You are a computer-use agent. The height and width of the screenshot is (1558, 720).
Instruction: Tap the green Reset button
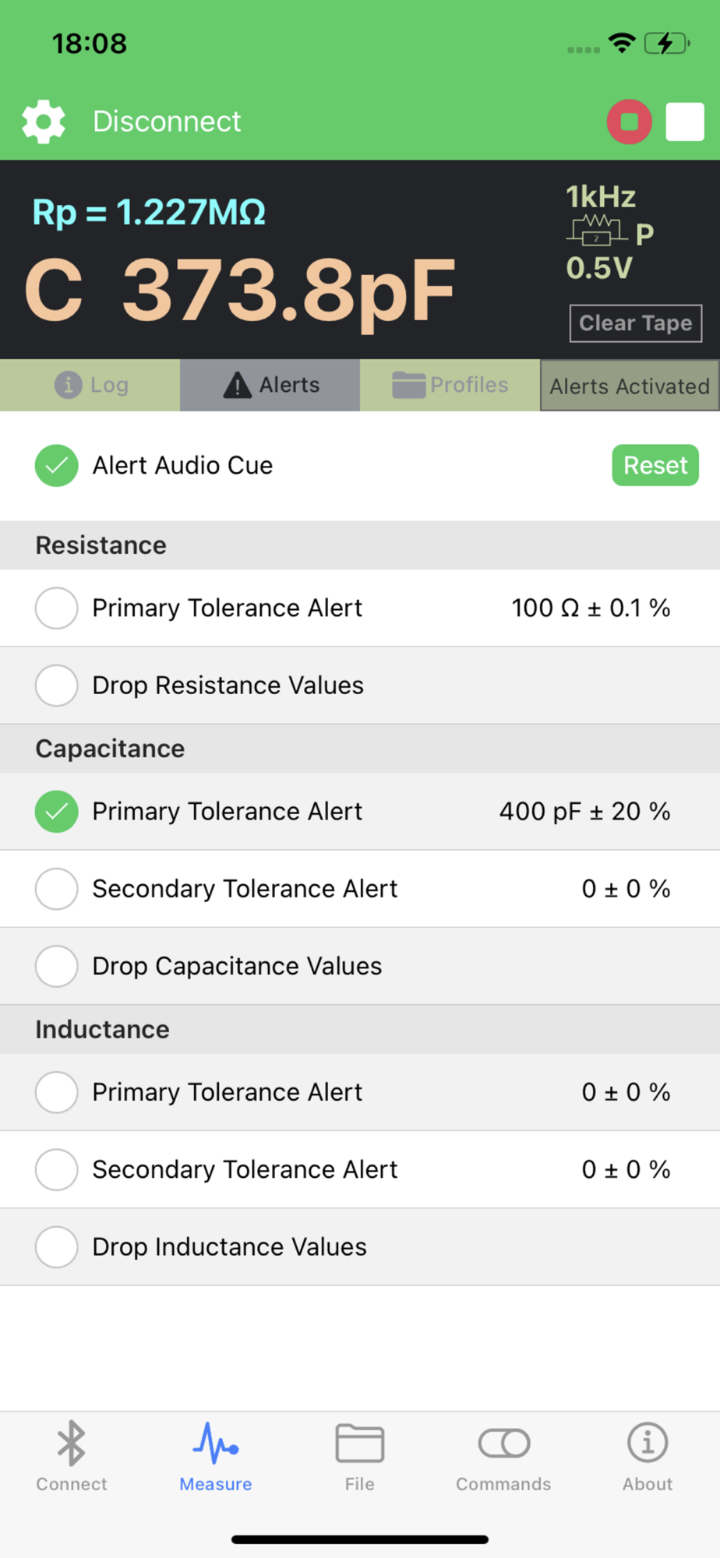[x=655, y=466]
